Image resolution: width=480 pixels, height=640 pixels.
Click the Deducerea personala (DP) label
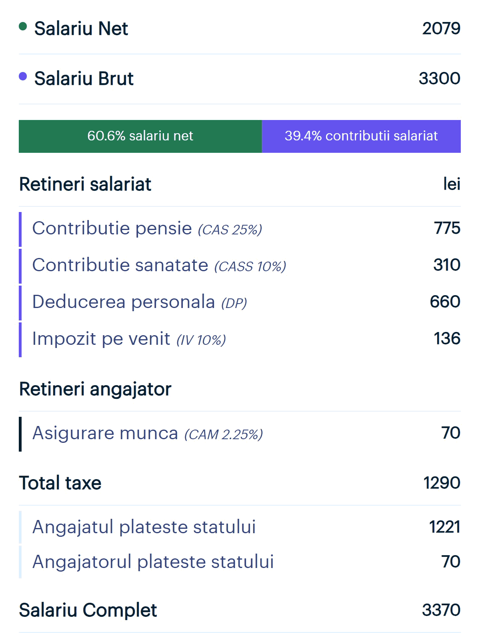point(139,302)
